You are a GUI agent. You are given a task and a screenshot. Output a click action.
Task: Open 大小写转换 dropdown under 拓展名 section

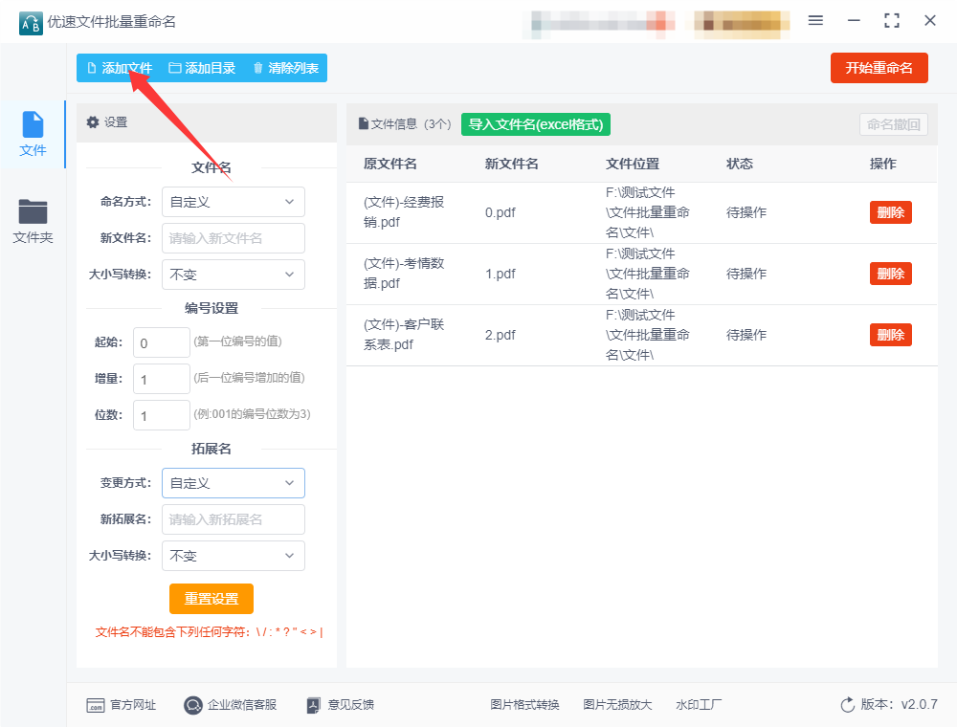point(234,556)
